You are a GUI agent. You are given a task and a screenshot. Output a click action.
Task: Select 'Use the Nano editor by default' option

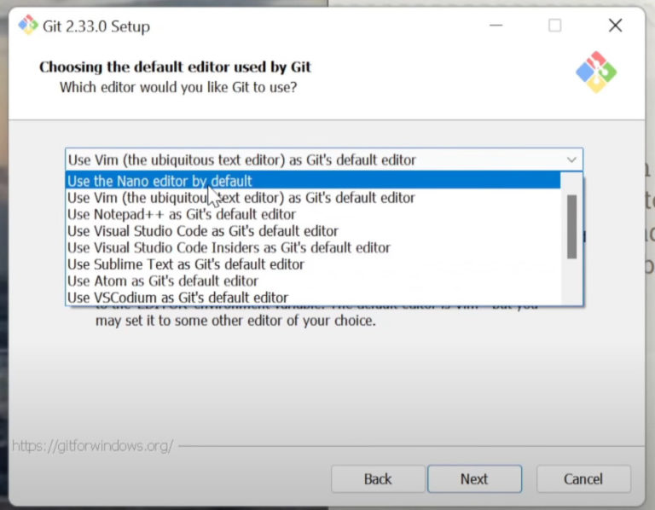point(313,181)
